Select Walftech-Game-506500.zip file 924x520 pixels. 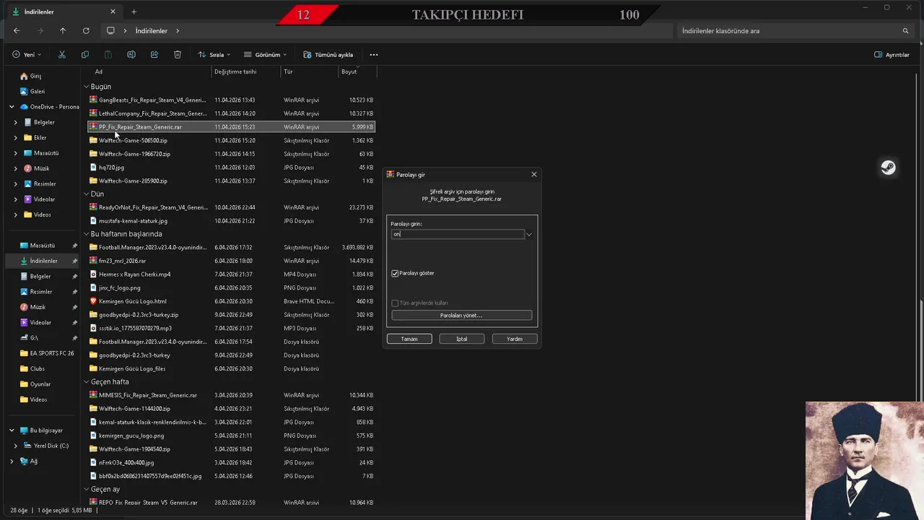tap(231, 140)
